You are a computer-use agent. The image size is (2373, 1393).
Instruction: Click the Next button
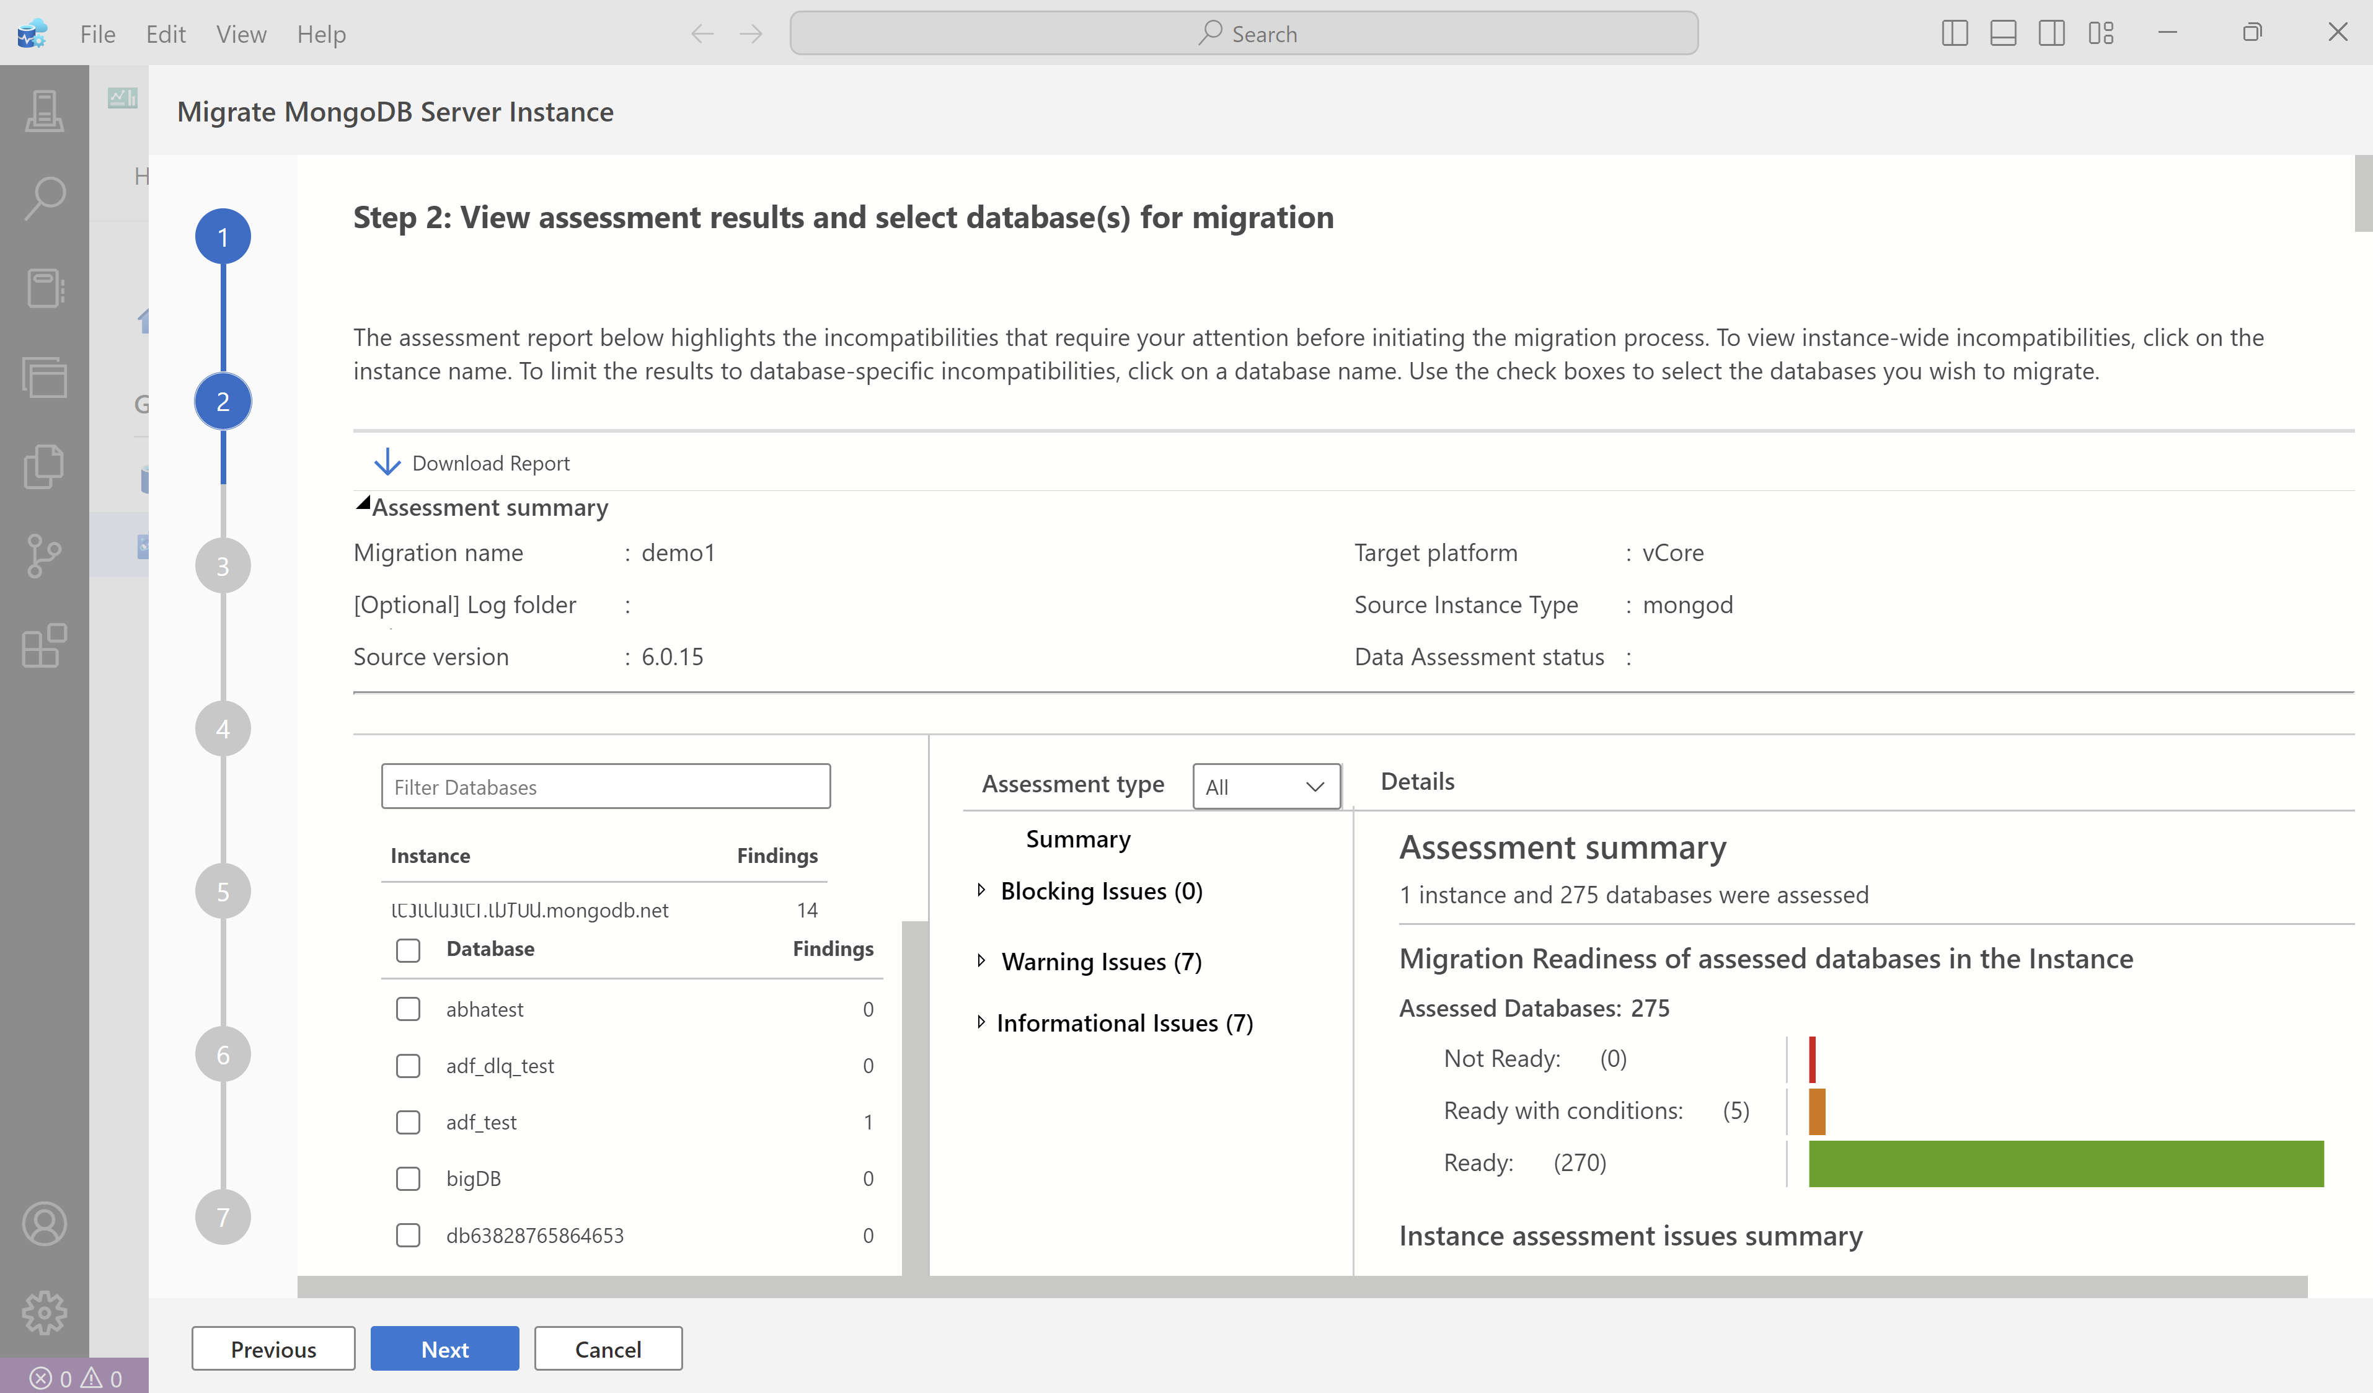(x=444, y=1349)
